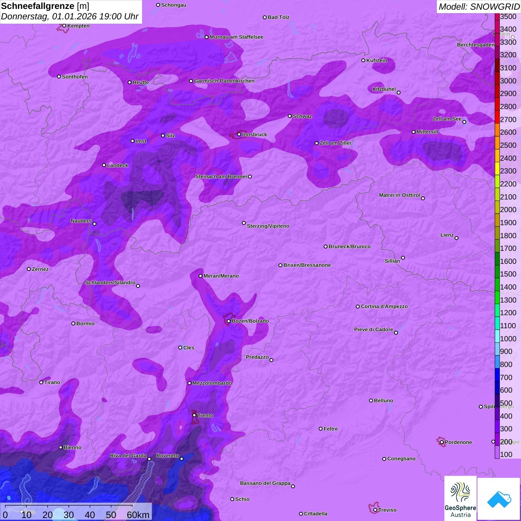Click the blue cloud house logo

[x=499, y=499]
